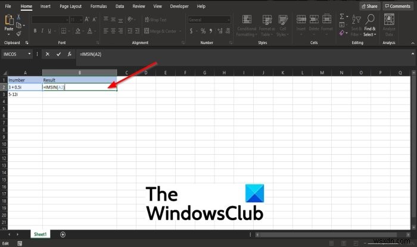This screenshot has width=417, height=247.
Task: Toggle Wrap Text
Action: (155, 20)
